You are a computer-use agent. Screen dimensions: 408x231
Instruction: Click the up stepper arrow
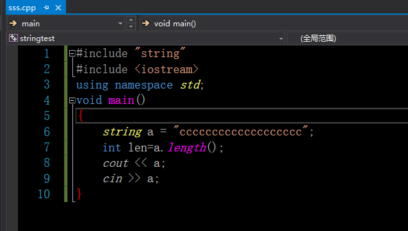pyautogui.click(x=131, y=19)
